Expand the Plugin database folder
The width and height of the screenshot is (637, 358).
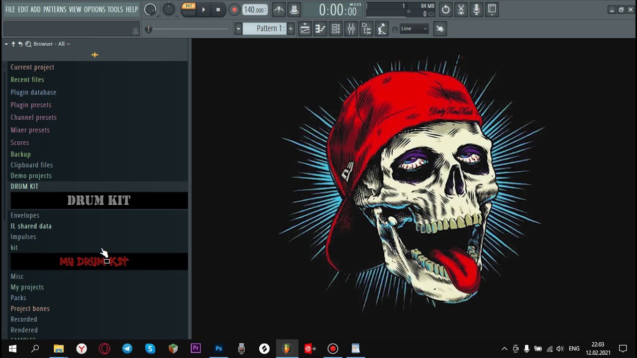[x=33, y=92]
